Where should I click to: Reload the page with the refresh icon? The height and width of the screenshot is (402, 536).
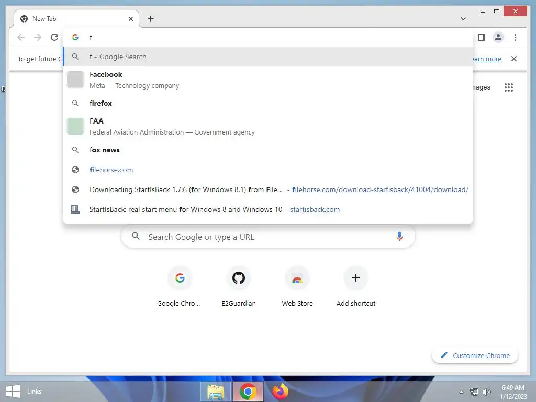[54, 37]
